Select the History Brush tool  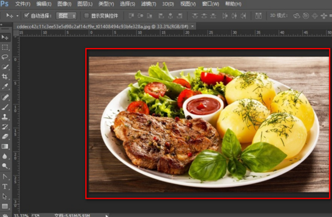pos(4,127)
